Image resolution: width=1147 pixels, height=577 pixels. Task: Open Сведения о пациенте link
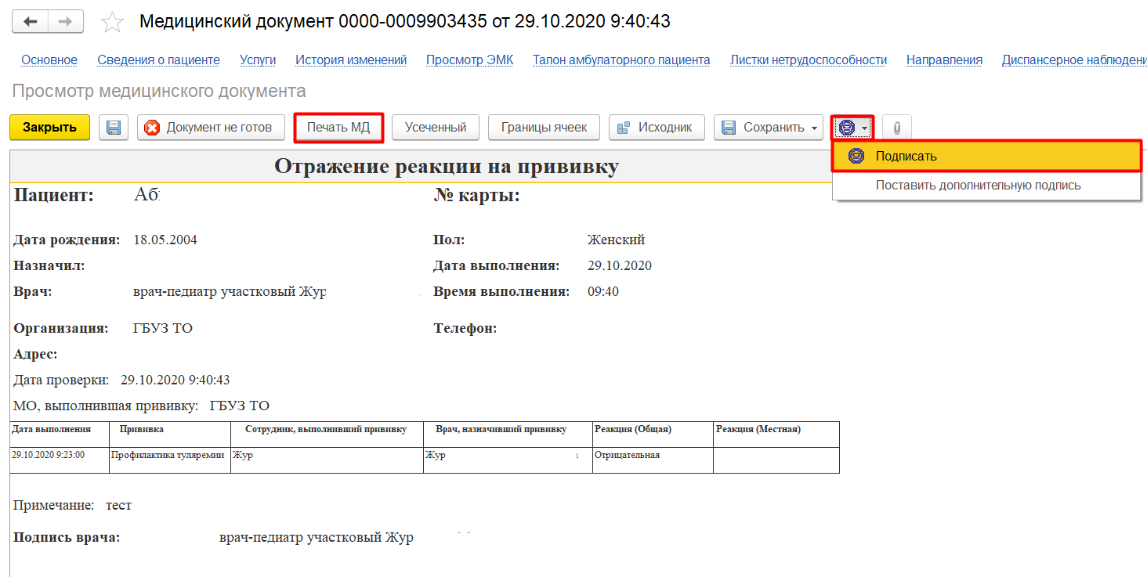pyautogui.click(x=158, y=60)
